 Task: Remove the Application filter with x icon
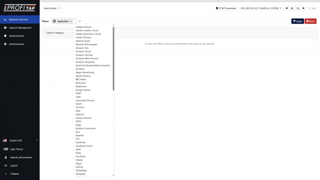54,21
